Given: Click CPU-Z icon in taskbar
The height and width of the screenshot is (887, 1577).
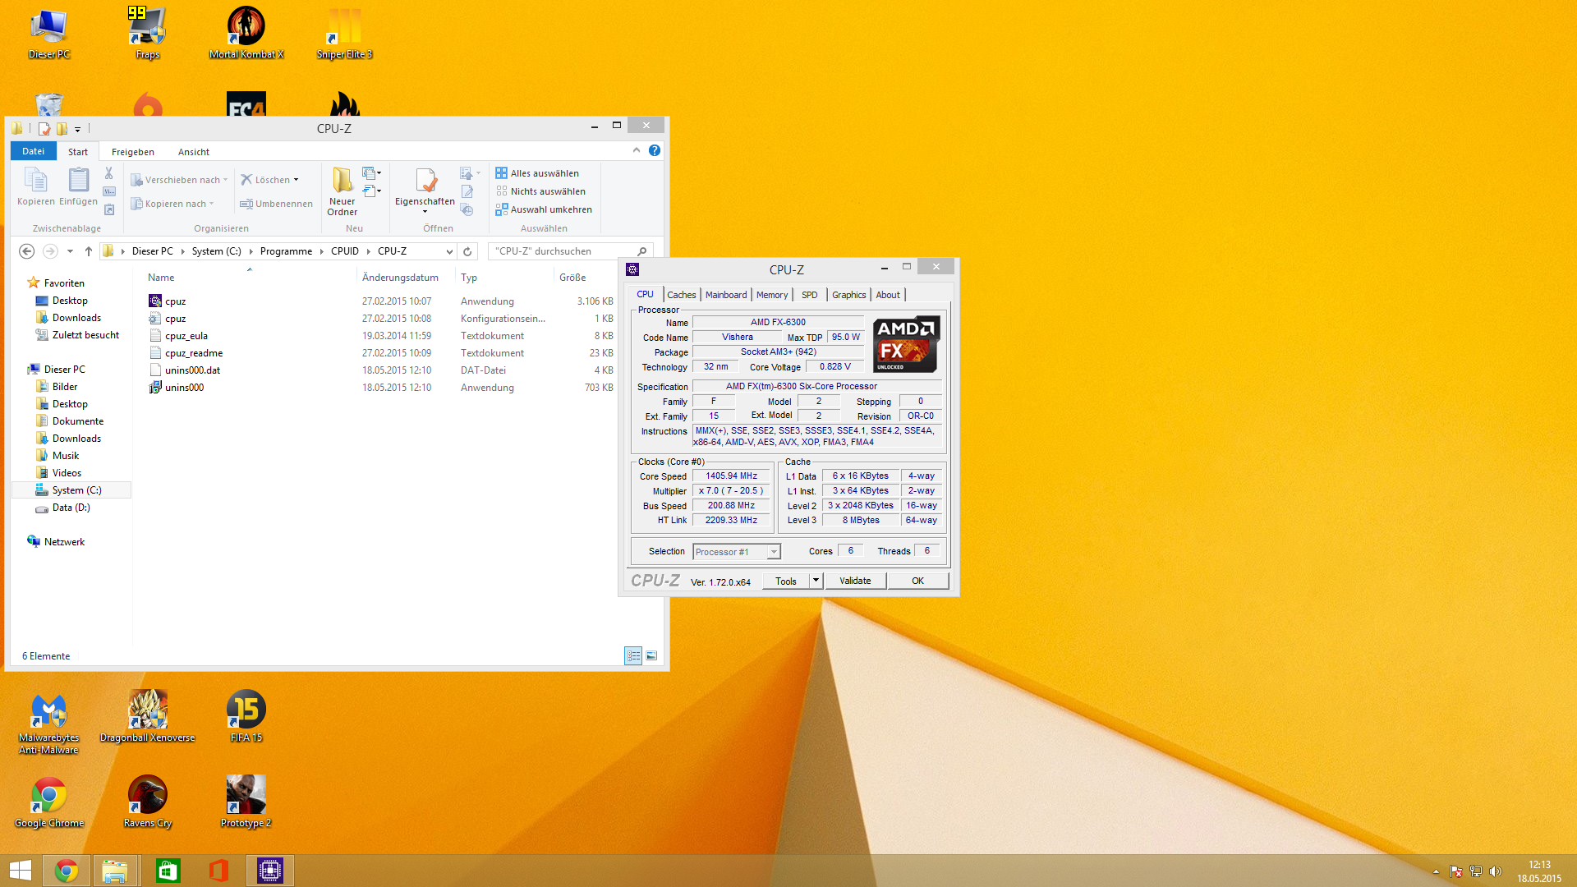Looking at the screenshot, I should 269,870.
